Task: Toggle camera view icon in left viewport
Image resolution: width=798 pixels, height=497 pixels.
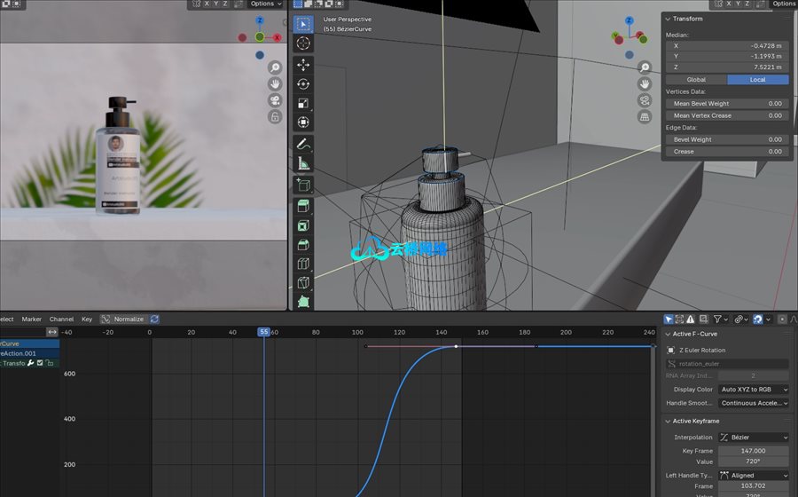Action: [x=275, y=100]
